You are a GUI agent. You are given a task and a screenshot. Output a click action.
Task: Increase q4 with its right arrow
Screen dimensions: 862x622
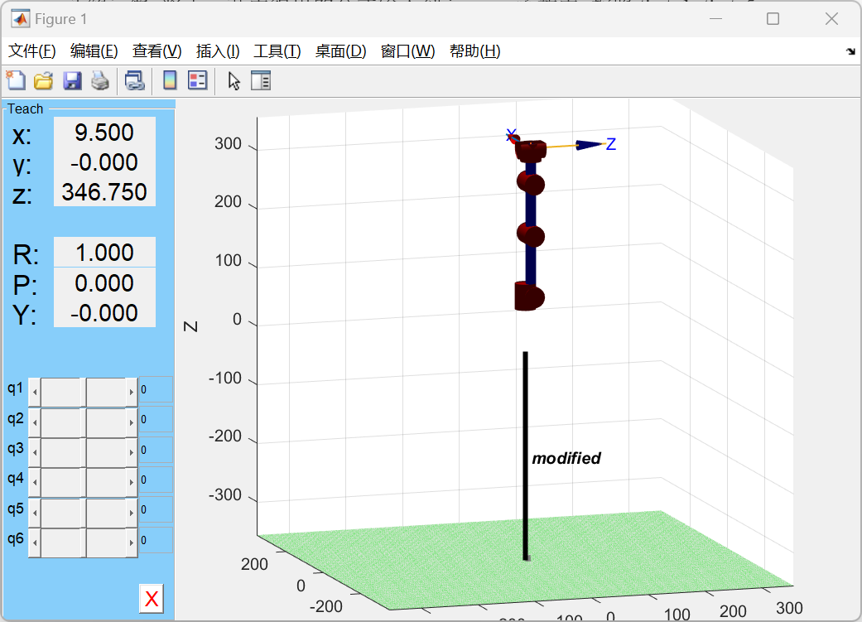[132, 482]
